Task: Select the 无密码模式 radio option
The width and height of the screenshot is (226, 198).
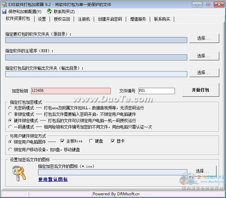Action: pos(11,108)
